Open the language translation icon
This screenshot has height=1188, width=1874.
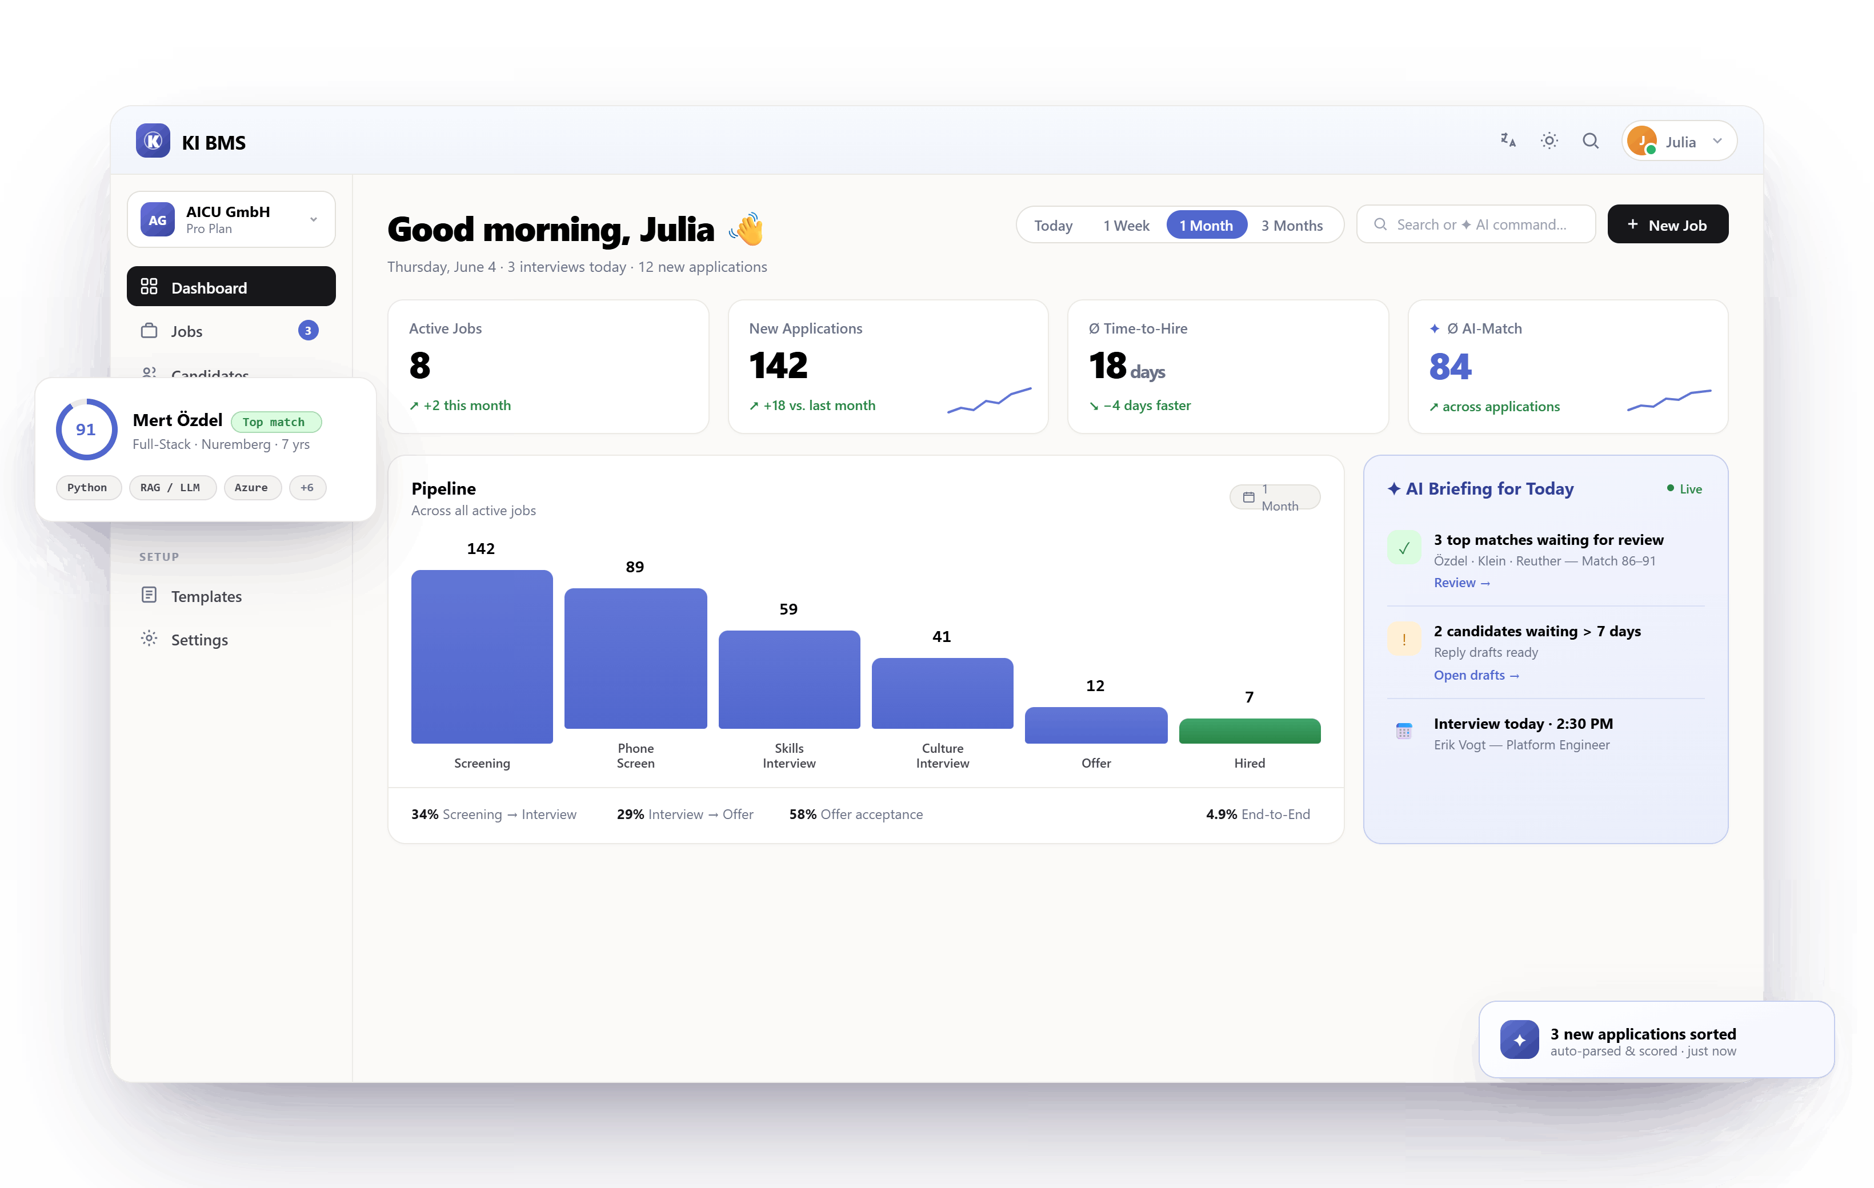pyautogui.click(x=1508, y=141)
